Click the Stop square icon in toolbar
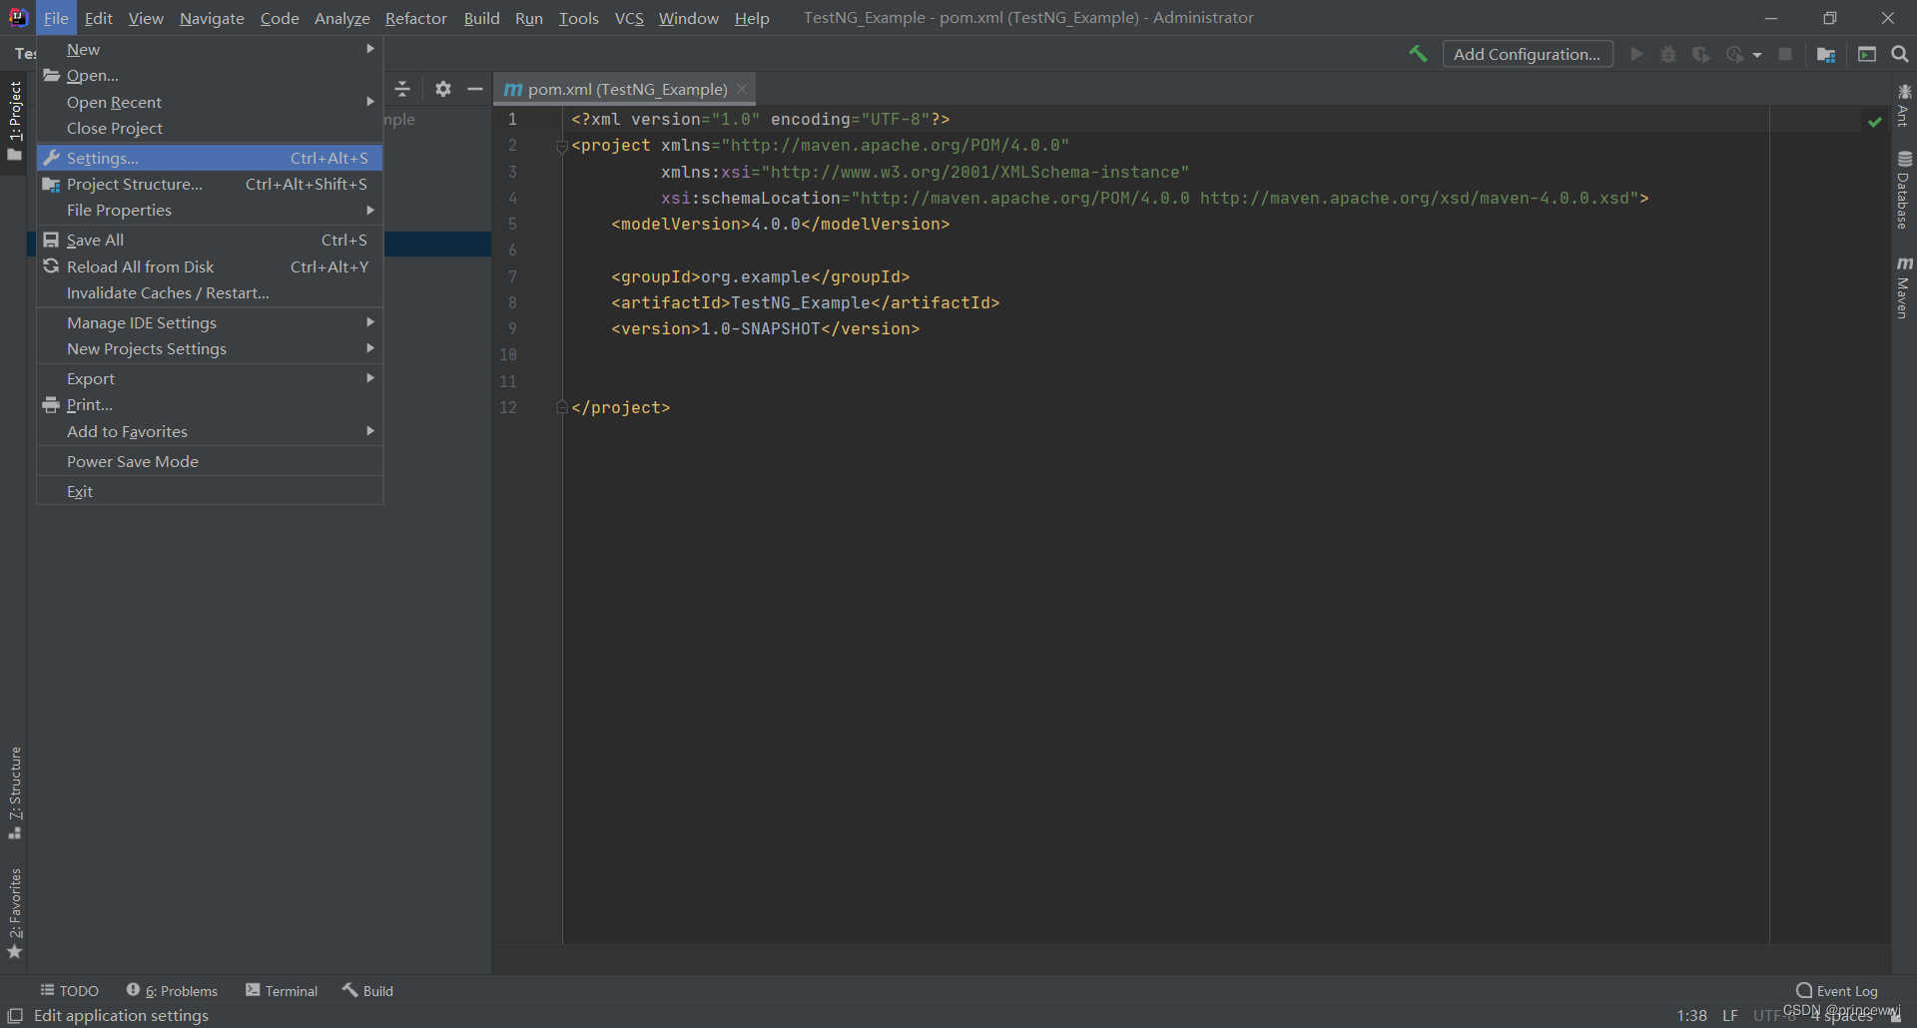This screenshot has height=1028, width=1917. [1785, 54]
